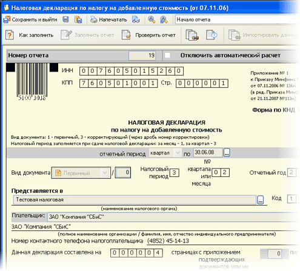Open tax office chooser beside Тестовая налоговая
The height and width of the screenshot is (271, 300).
click(x=261, y=199)
